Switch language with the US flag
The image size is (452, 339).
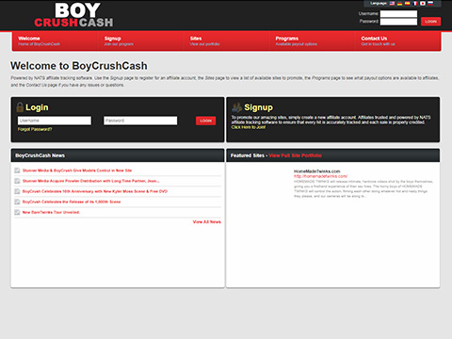click(x=392, y=4)
